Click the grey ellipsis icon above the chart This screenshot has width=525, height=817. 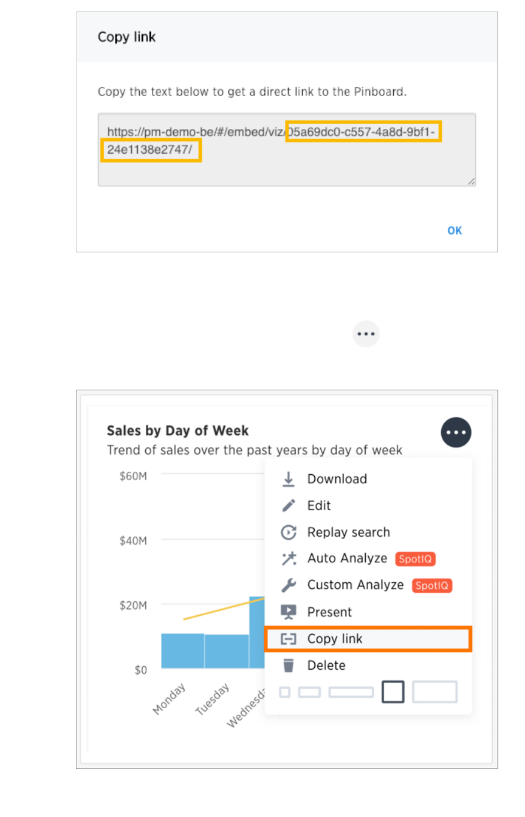tap(366, 334)
